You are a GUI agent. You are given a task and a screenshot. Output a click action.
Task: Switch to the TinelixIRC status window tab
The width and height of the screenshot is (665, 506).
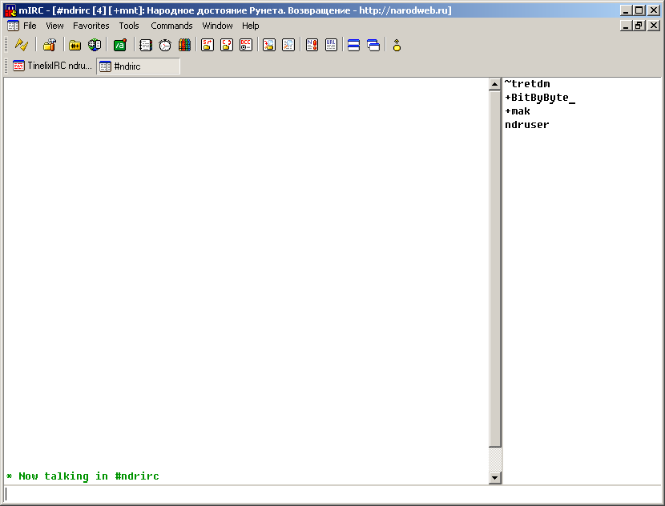(53, 66)
